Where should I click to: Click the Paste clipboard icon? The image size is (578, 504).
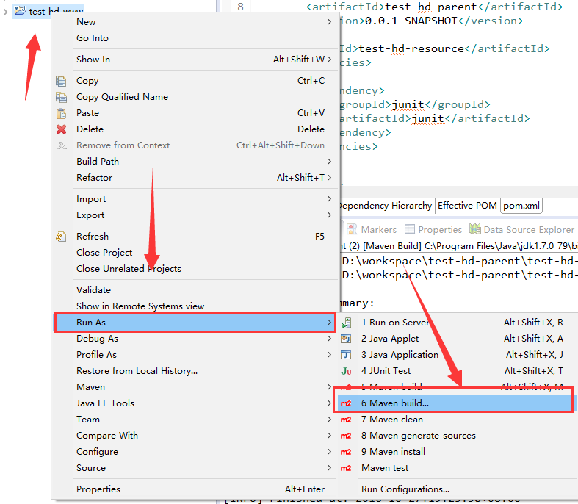61,113
